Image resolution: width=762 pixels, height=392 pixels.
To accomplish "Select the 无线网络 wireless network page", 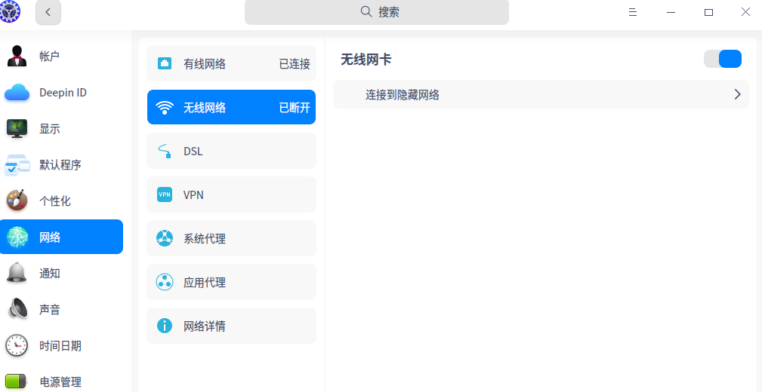I will point(231,107).
